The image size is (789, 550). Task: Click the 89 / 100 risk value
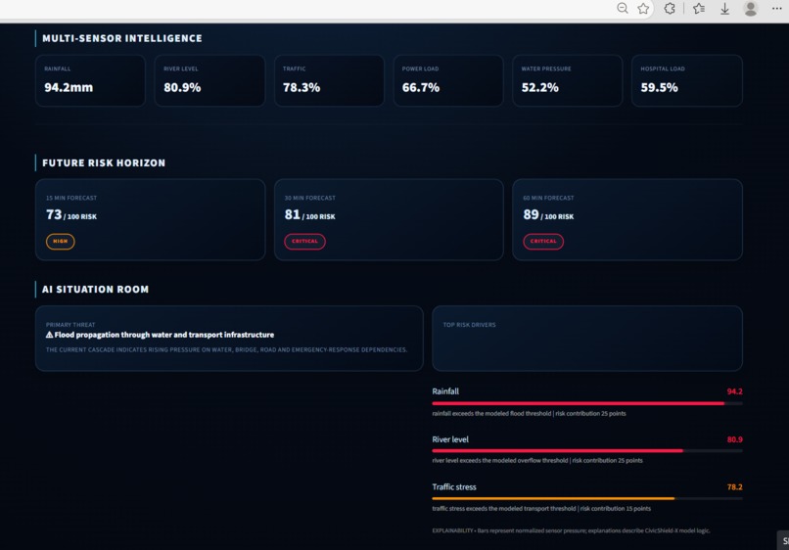pyautogui.click(x=548, y=215)
